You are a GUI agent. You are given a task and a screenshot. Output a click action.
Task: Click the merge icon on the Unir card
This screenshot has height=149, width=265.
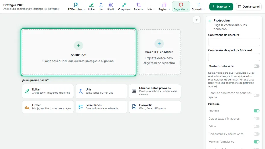click(x=81, y=91)
